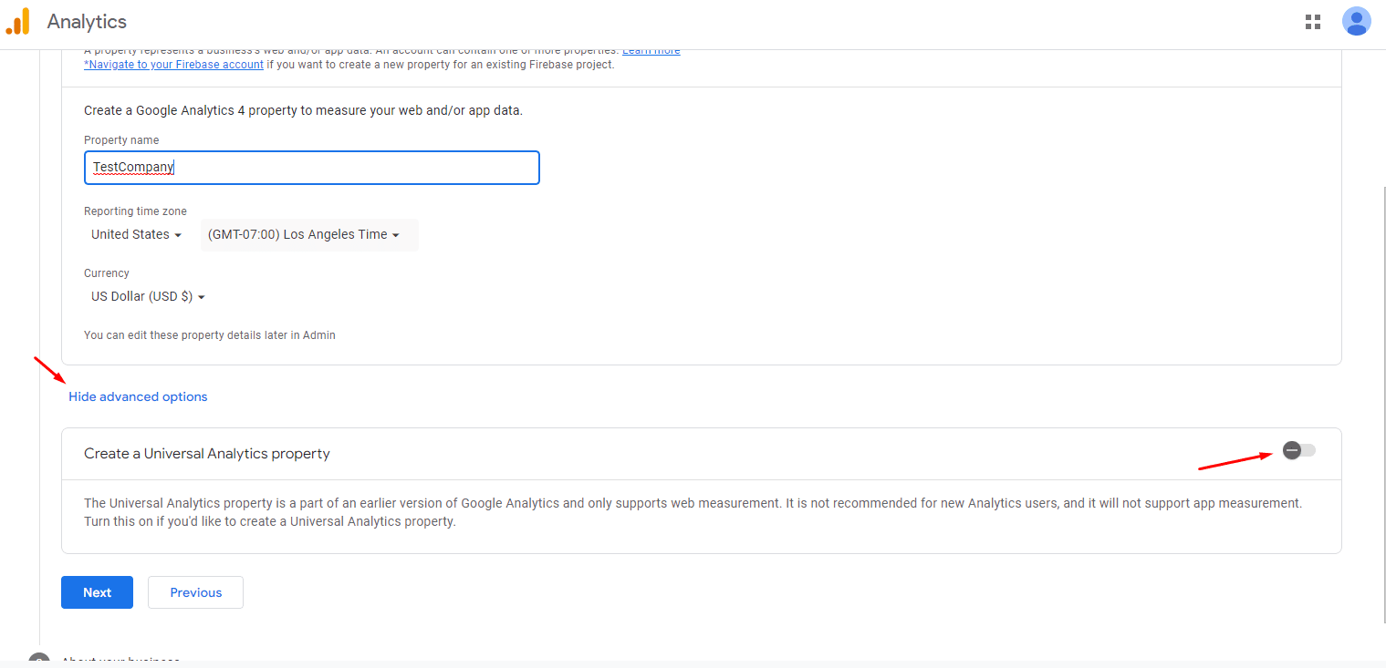Open the Google apps grid

(x=1313, y=22)
